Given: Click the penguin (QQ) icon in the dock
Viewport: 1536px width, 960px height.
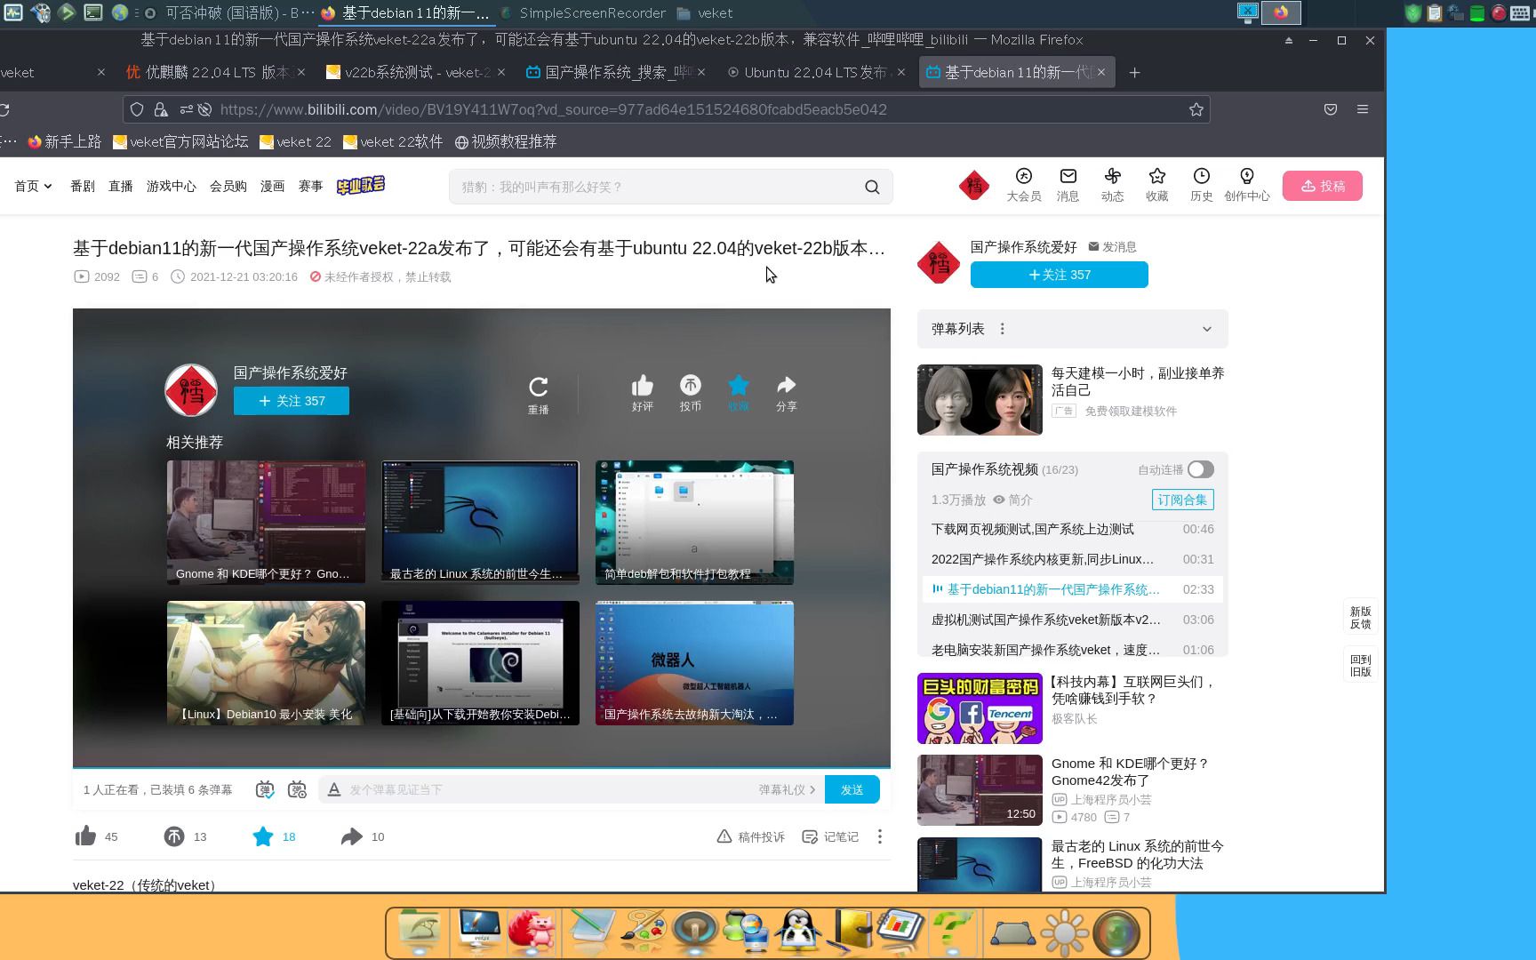Looking at the screenshot, I should point(798,931).
